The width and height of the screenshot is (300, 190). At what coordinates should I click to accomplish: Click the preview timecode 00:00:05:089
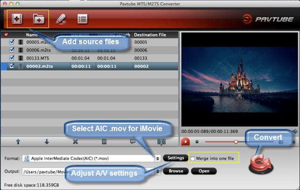click(x=195, y=131)
